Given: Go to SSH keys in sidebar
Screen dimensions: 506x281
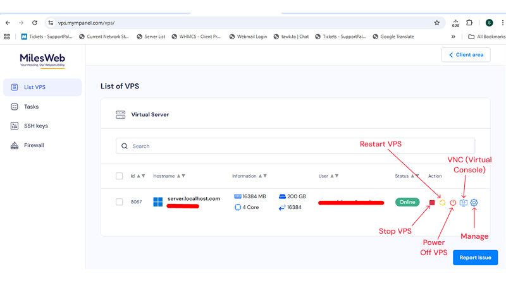Looking at the screenshot, I should [x=35, y=126].
